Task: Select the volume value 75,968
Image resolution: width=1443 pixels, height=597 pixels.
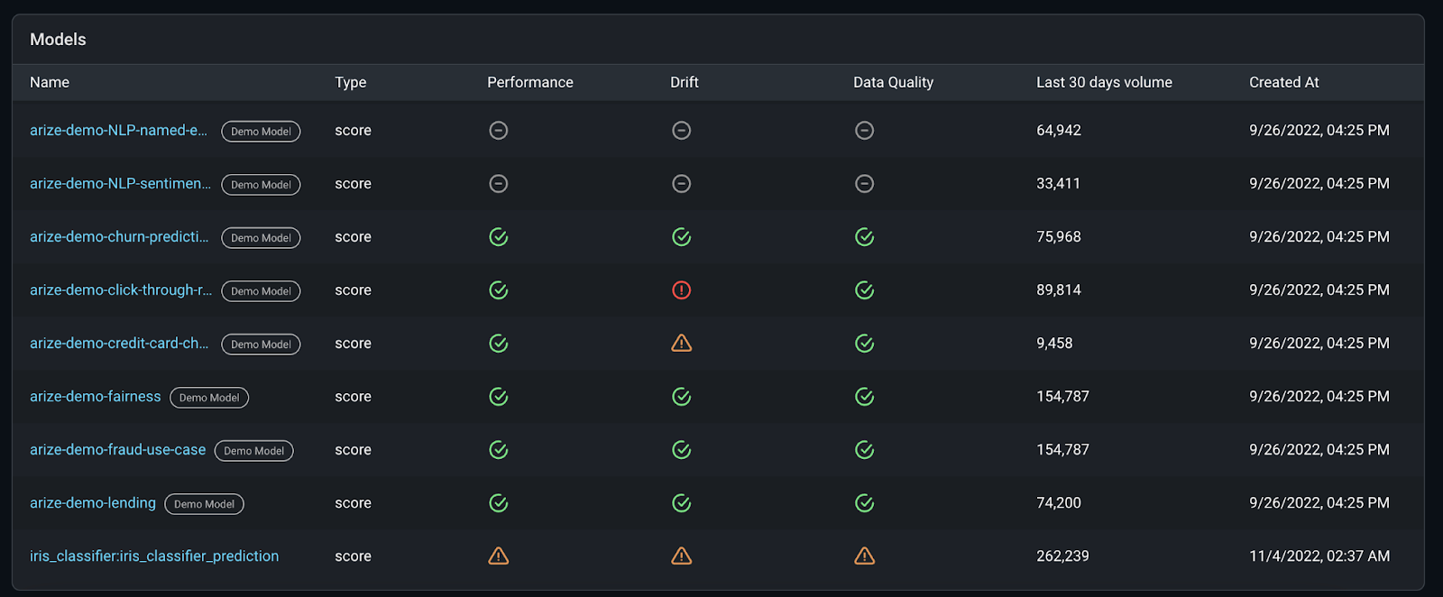Action: tap(1059, 236)
